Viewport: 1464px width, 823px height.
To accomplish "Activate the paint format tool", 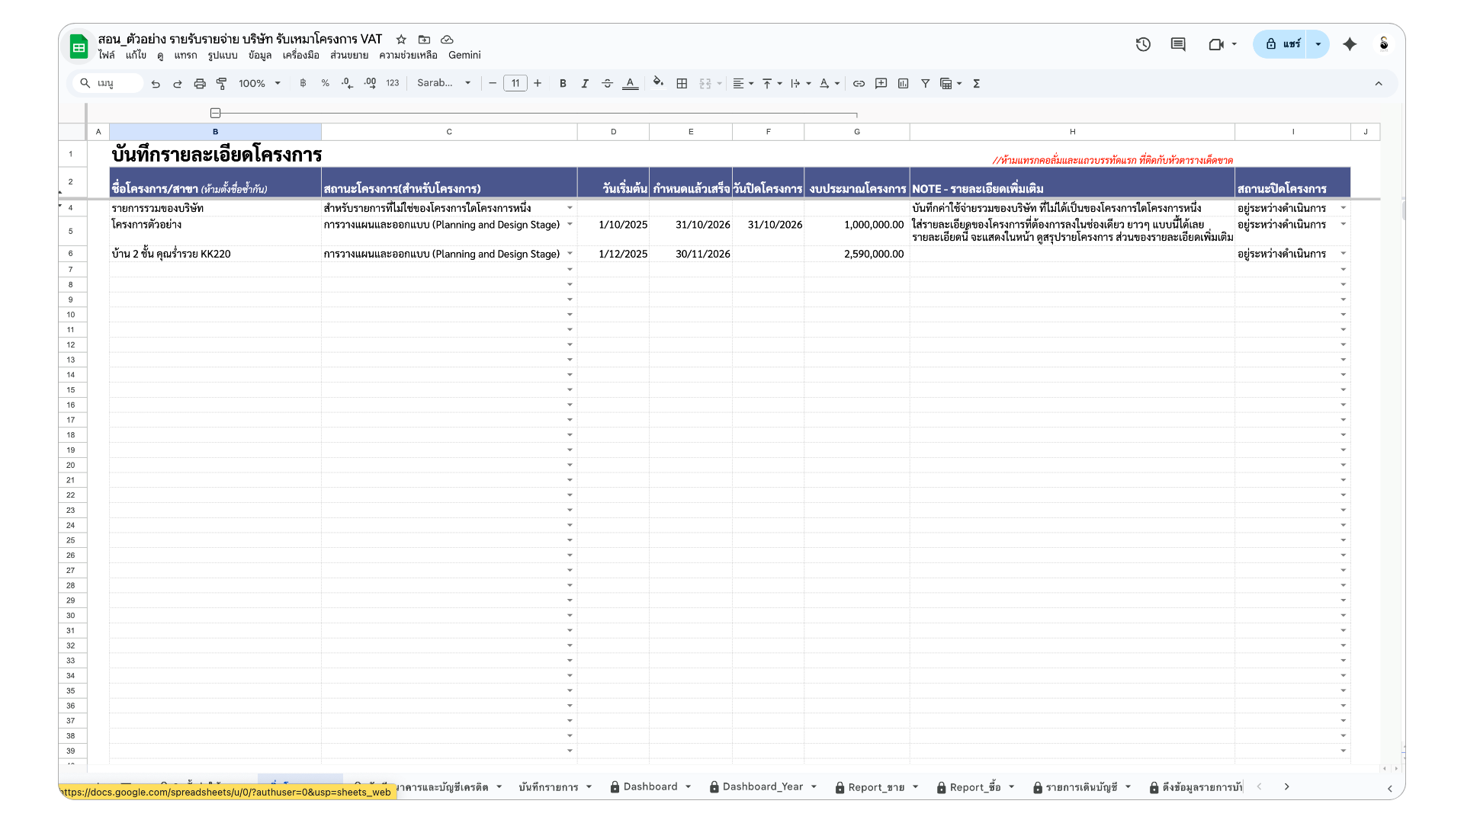I will click(222, 84).
